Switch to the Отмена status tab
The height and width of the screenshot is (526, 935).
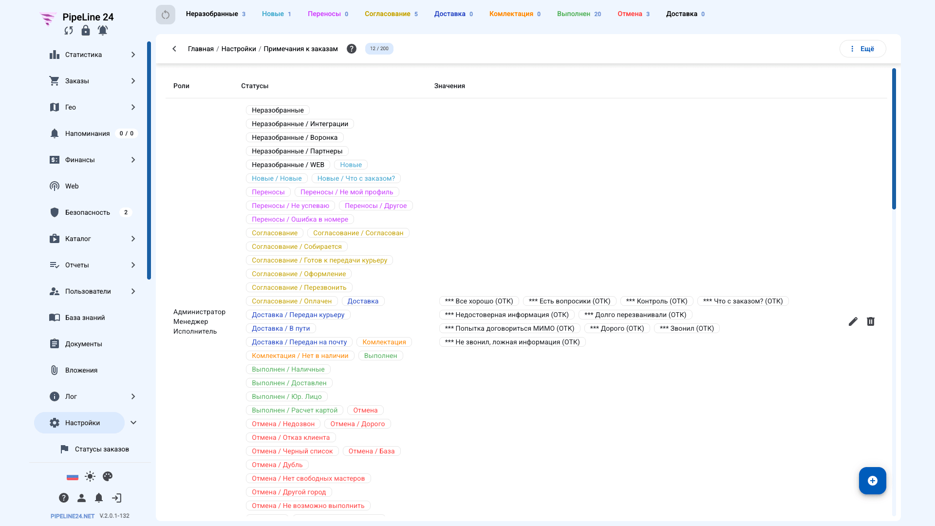(x=634, y=14)
